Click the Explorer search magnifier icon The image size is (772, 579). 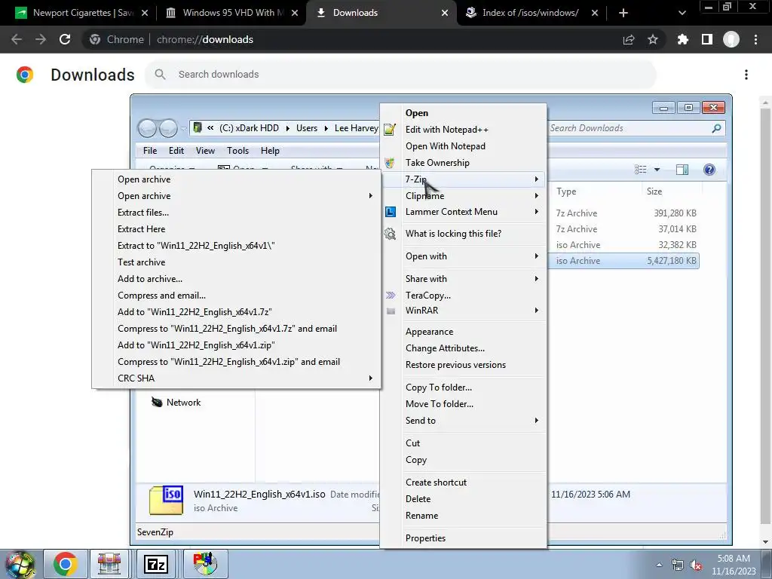[716, 128]
